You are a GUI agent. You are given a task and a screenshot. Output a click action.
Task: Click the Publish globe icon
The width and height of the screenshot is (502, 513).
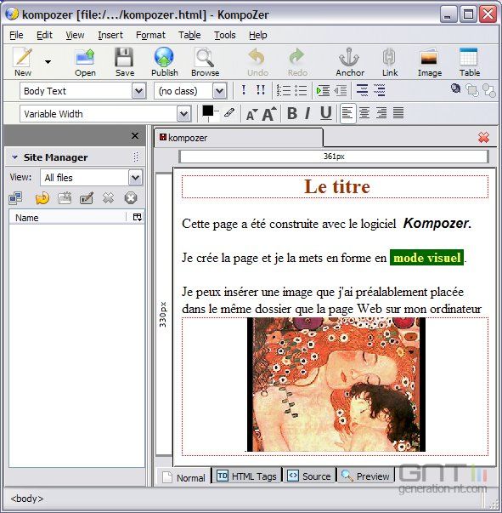point(164,62)
